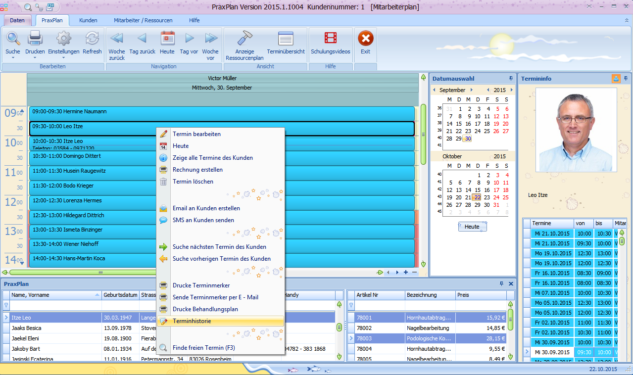The width and height of the screenshot is (633, 375).
Task: Select Terminhistorie from context menu
Action: pos(192,321)
